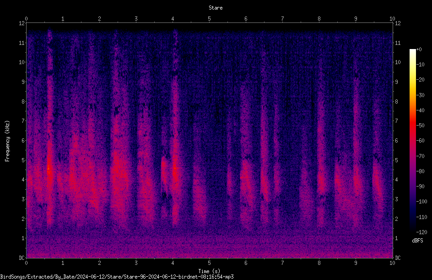Image resolution: width=432 pixels, height=280 pixels.
Task: Click the DC label on left axis
Action: [22, 258]
